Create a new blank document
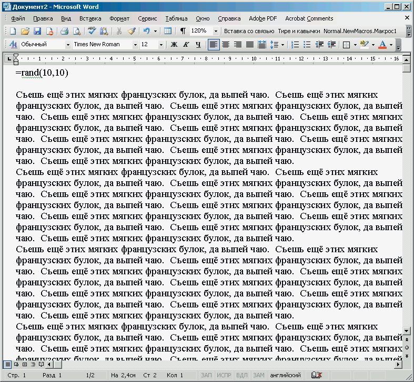This screenshot has width=414, height=382. 13,31
